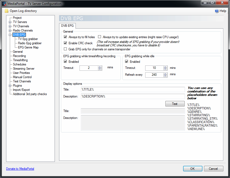Select Additional 3rd party checks in tree
Viewport: 230px width, 178px height.
point(30,94)
